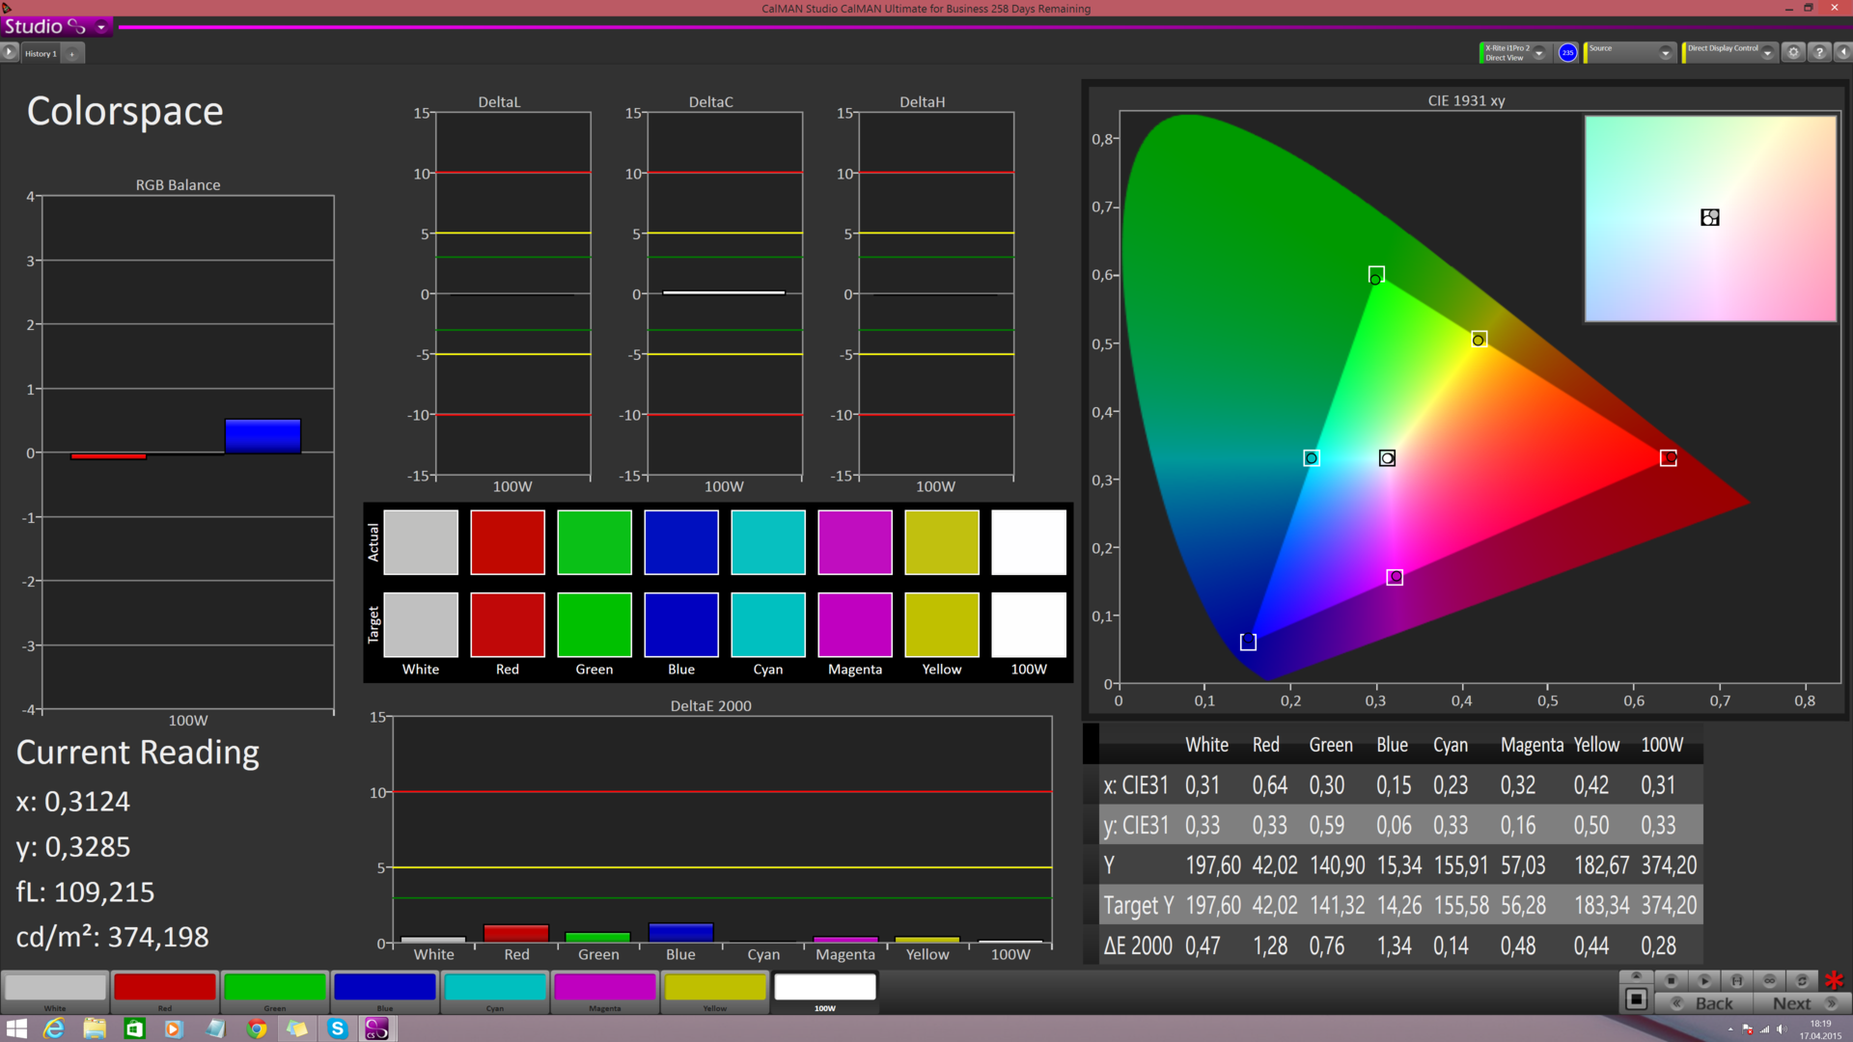Screen dimensions: 1853x1042
Task: Select the Cyan pattern swatch in bottom strip
Action: 495,988
